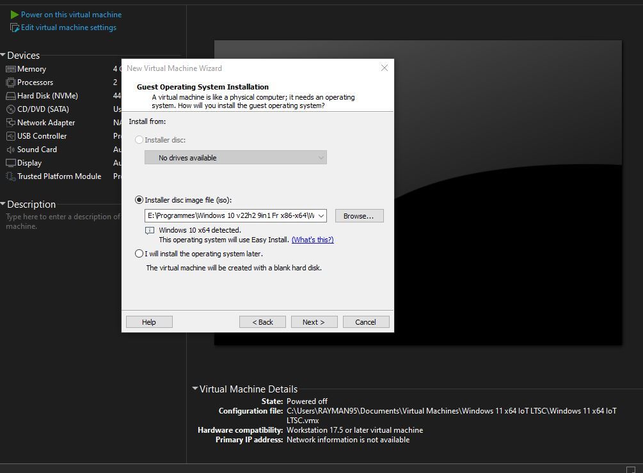The image size is (643, 473).
Task: Click the Powered off state value
Action: (306, 401)
